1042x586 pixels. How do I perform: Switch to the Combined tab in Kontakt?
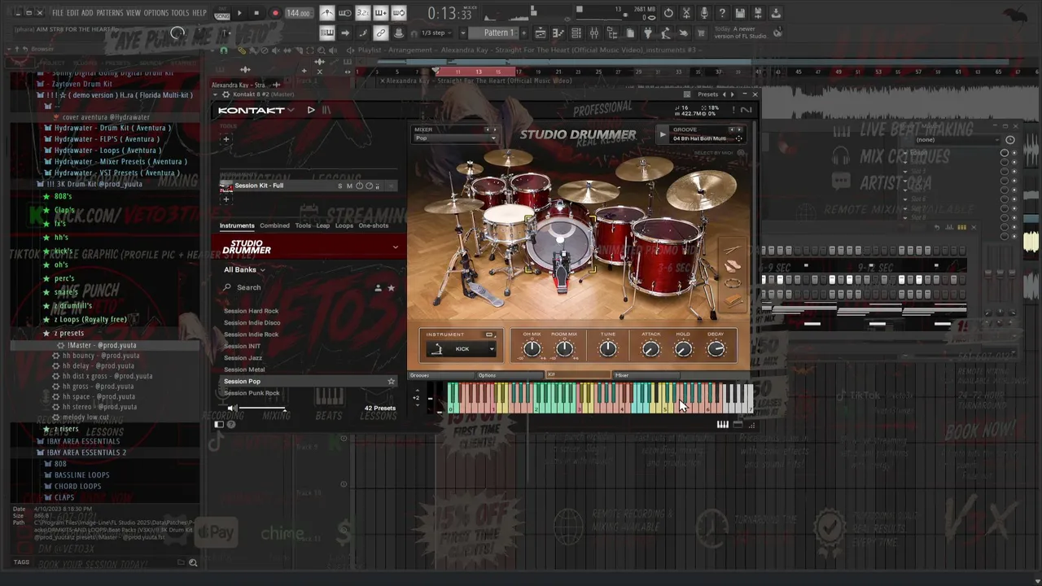tap(274, 225)
